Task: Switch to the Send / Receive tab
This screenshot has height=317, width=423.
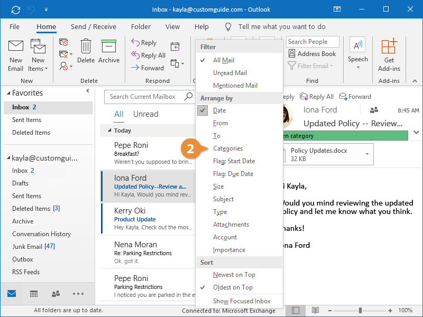Action: pyautogui.click(x=94, y=27)
